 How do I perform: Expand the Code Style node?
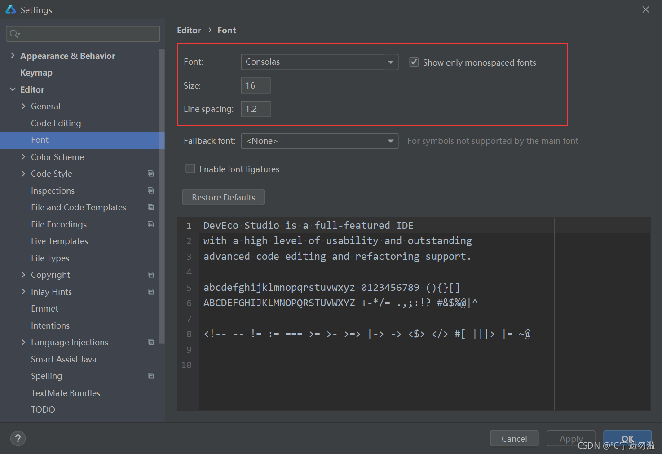pyautogui.click(x=23, y=174)
